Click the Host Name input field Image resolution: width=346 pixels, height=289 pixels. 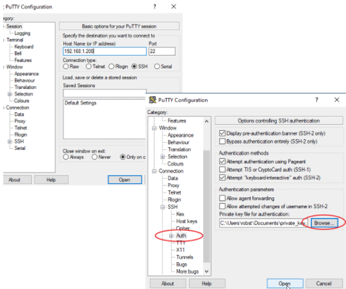[x=104, y=51]
